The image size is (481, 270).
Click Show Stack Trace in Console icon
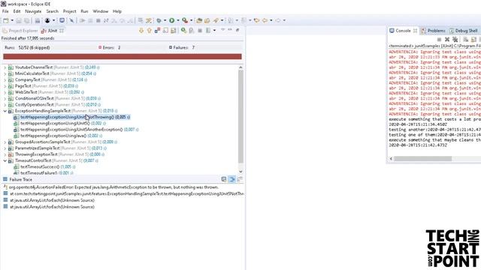[224, 179]
